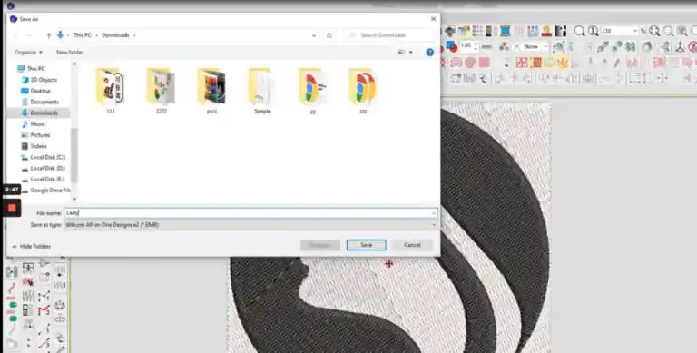This screenshot has width=697, height=353.
Task: Click the red filled square shape icon
Action: click(484, 63)
